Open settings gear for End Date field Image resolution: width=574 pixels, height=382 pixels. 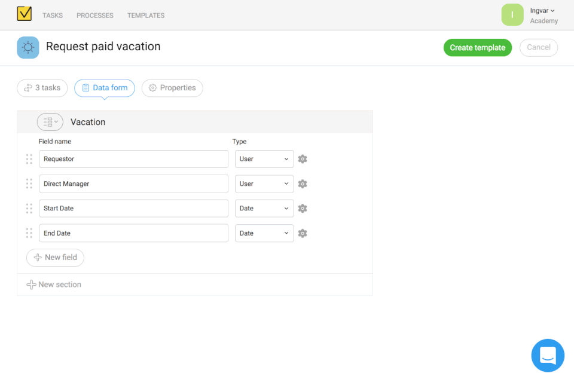(303, 233)
